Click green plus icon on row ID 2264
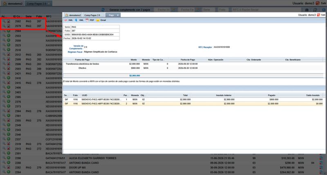327x175 pixels. pyautogui.click(x=9, y=172)
